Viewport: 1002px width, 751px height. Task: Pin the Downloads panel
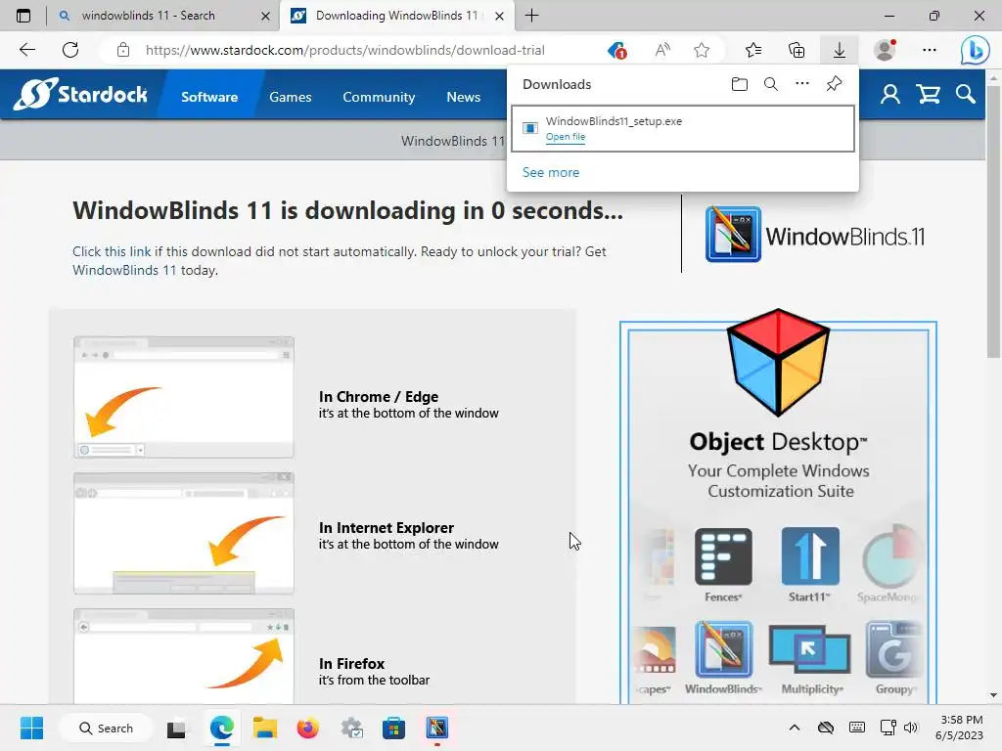[x=834, y=84]
